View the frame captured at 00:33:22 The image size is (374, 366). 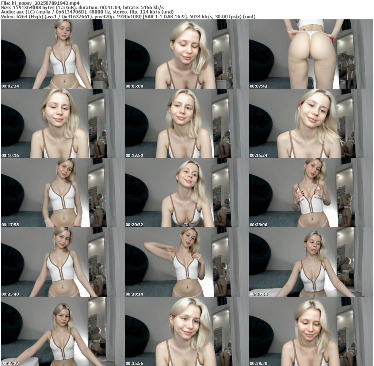pos(62,331)
